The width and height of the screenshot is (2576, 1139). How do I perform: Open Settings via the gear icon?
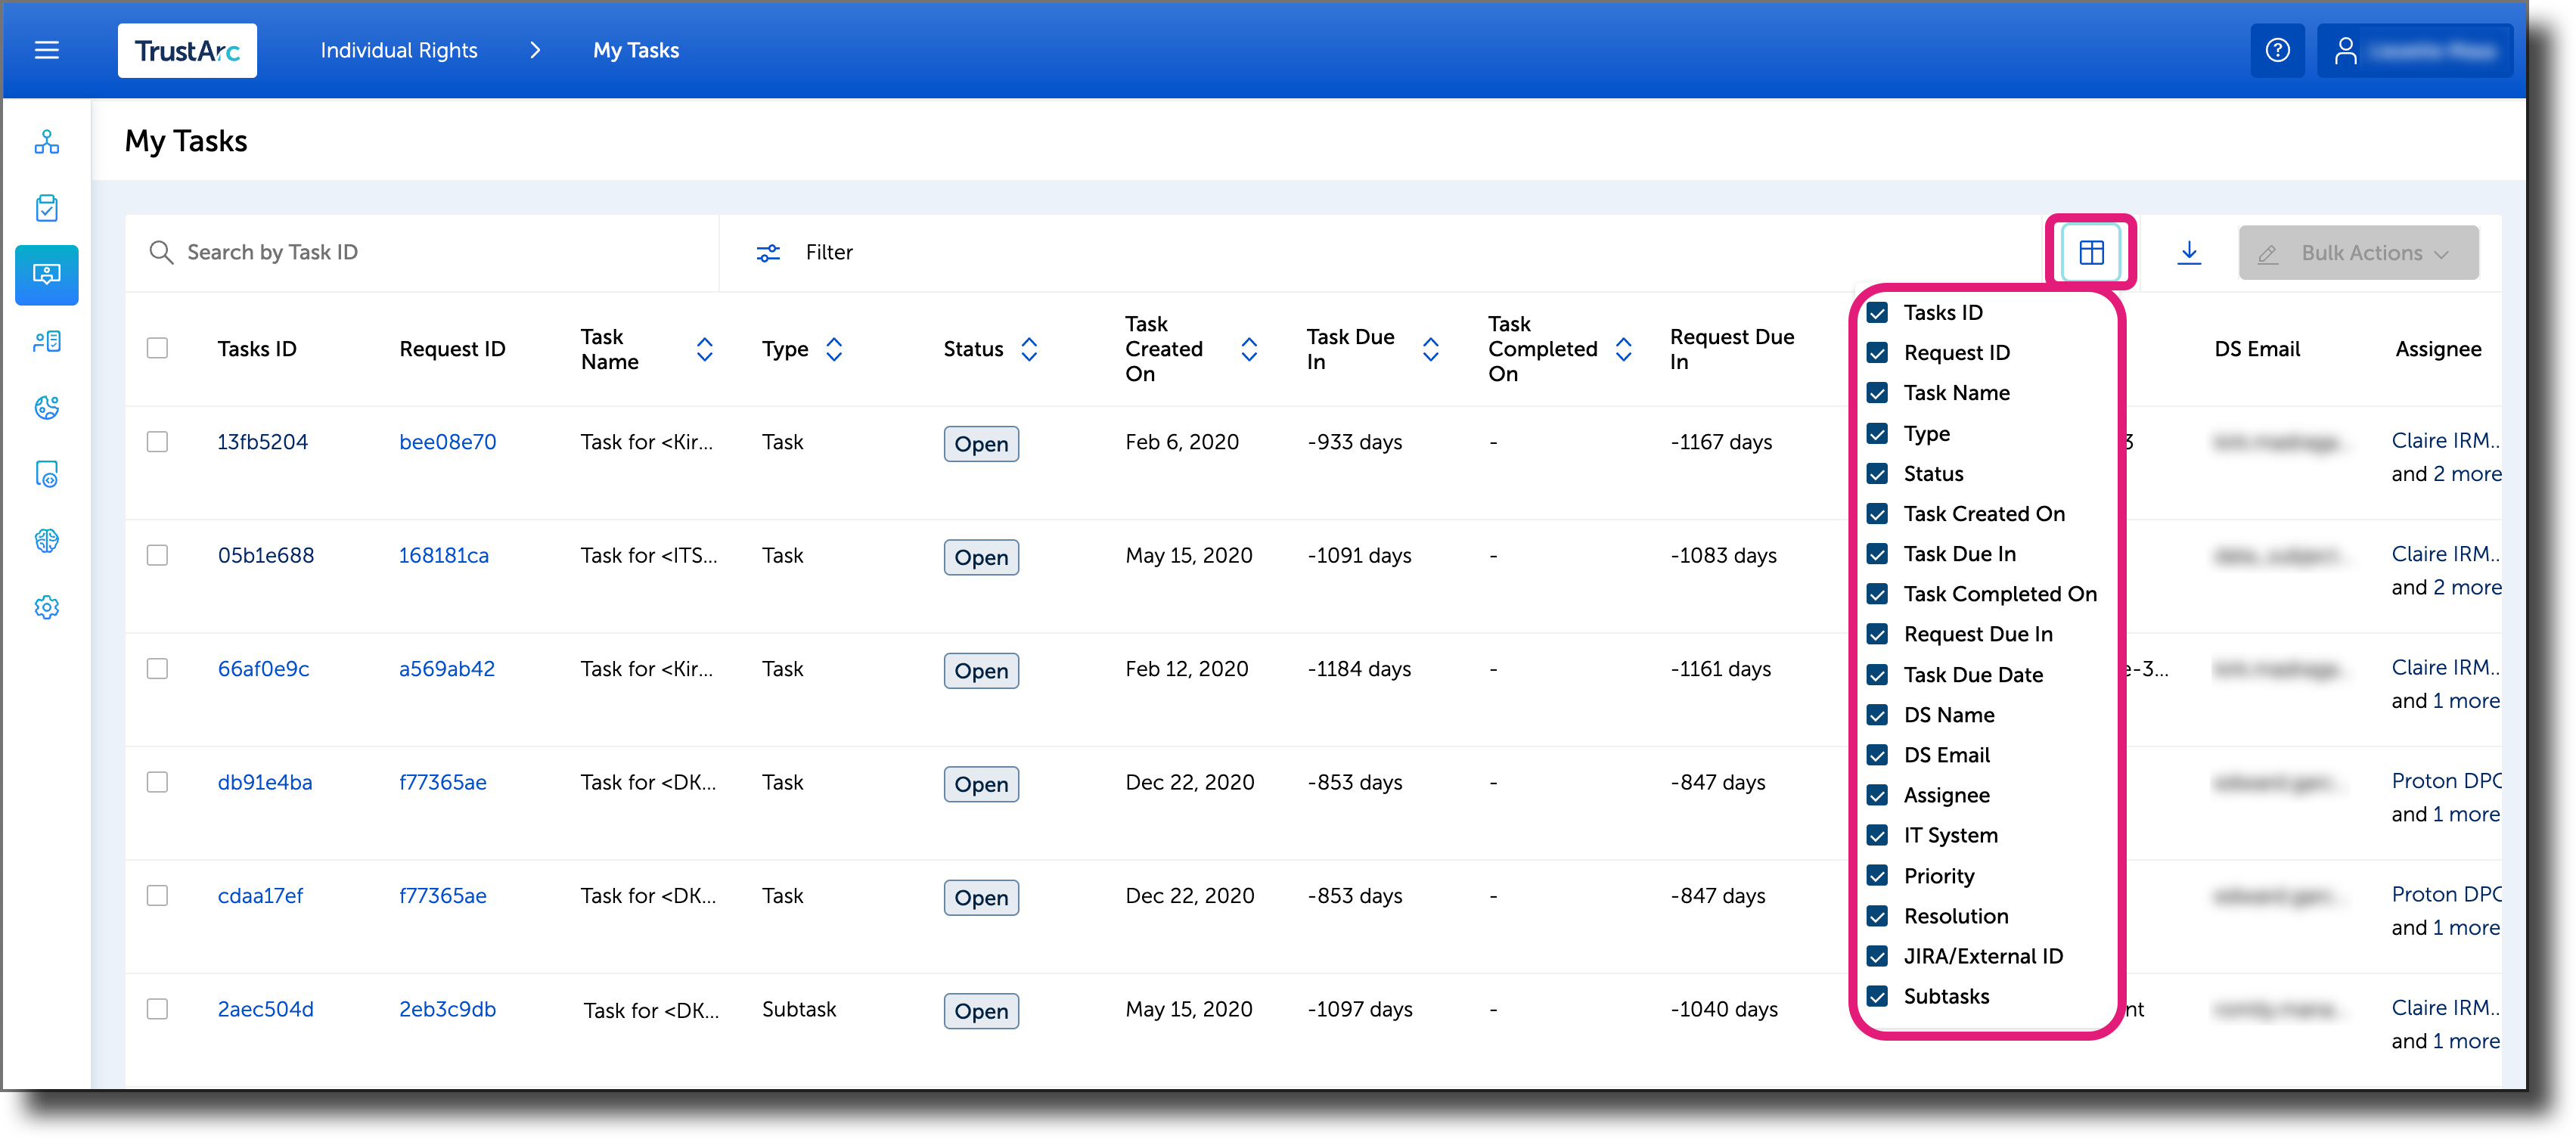47,607
